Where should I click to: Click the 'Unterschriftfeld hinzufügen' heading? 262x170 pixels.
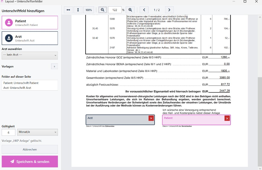[x=23, y=11]
